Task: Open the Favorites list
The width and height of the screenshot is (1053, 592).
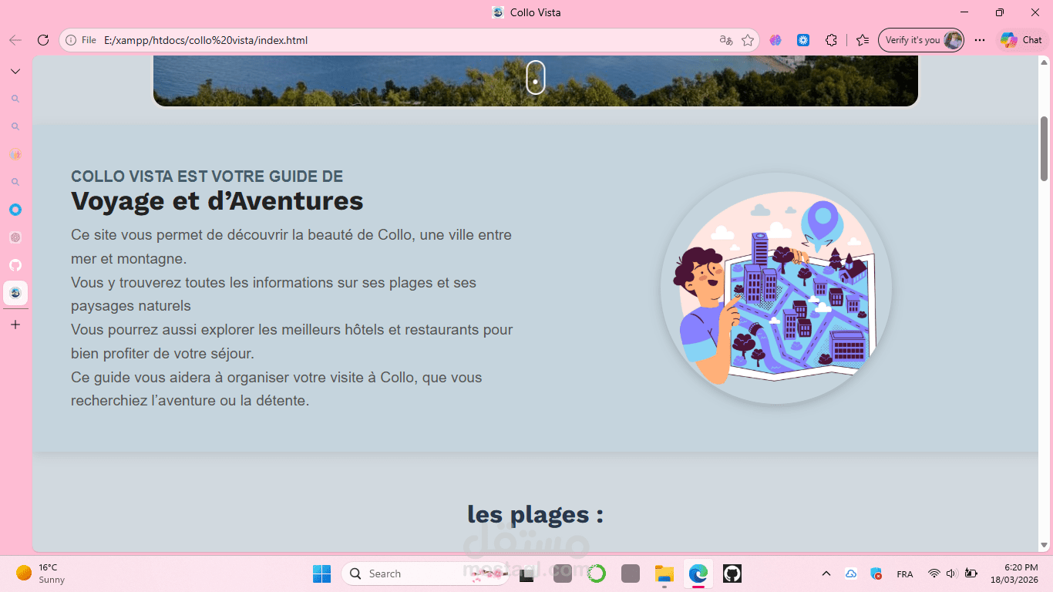Action: [863, 40]
